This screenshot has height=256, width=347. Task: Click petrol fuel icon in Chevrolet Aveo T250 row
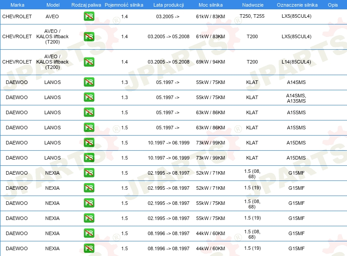point(89,16)
